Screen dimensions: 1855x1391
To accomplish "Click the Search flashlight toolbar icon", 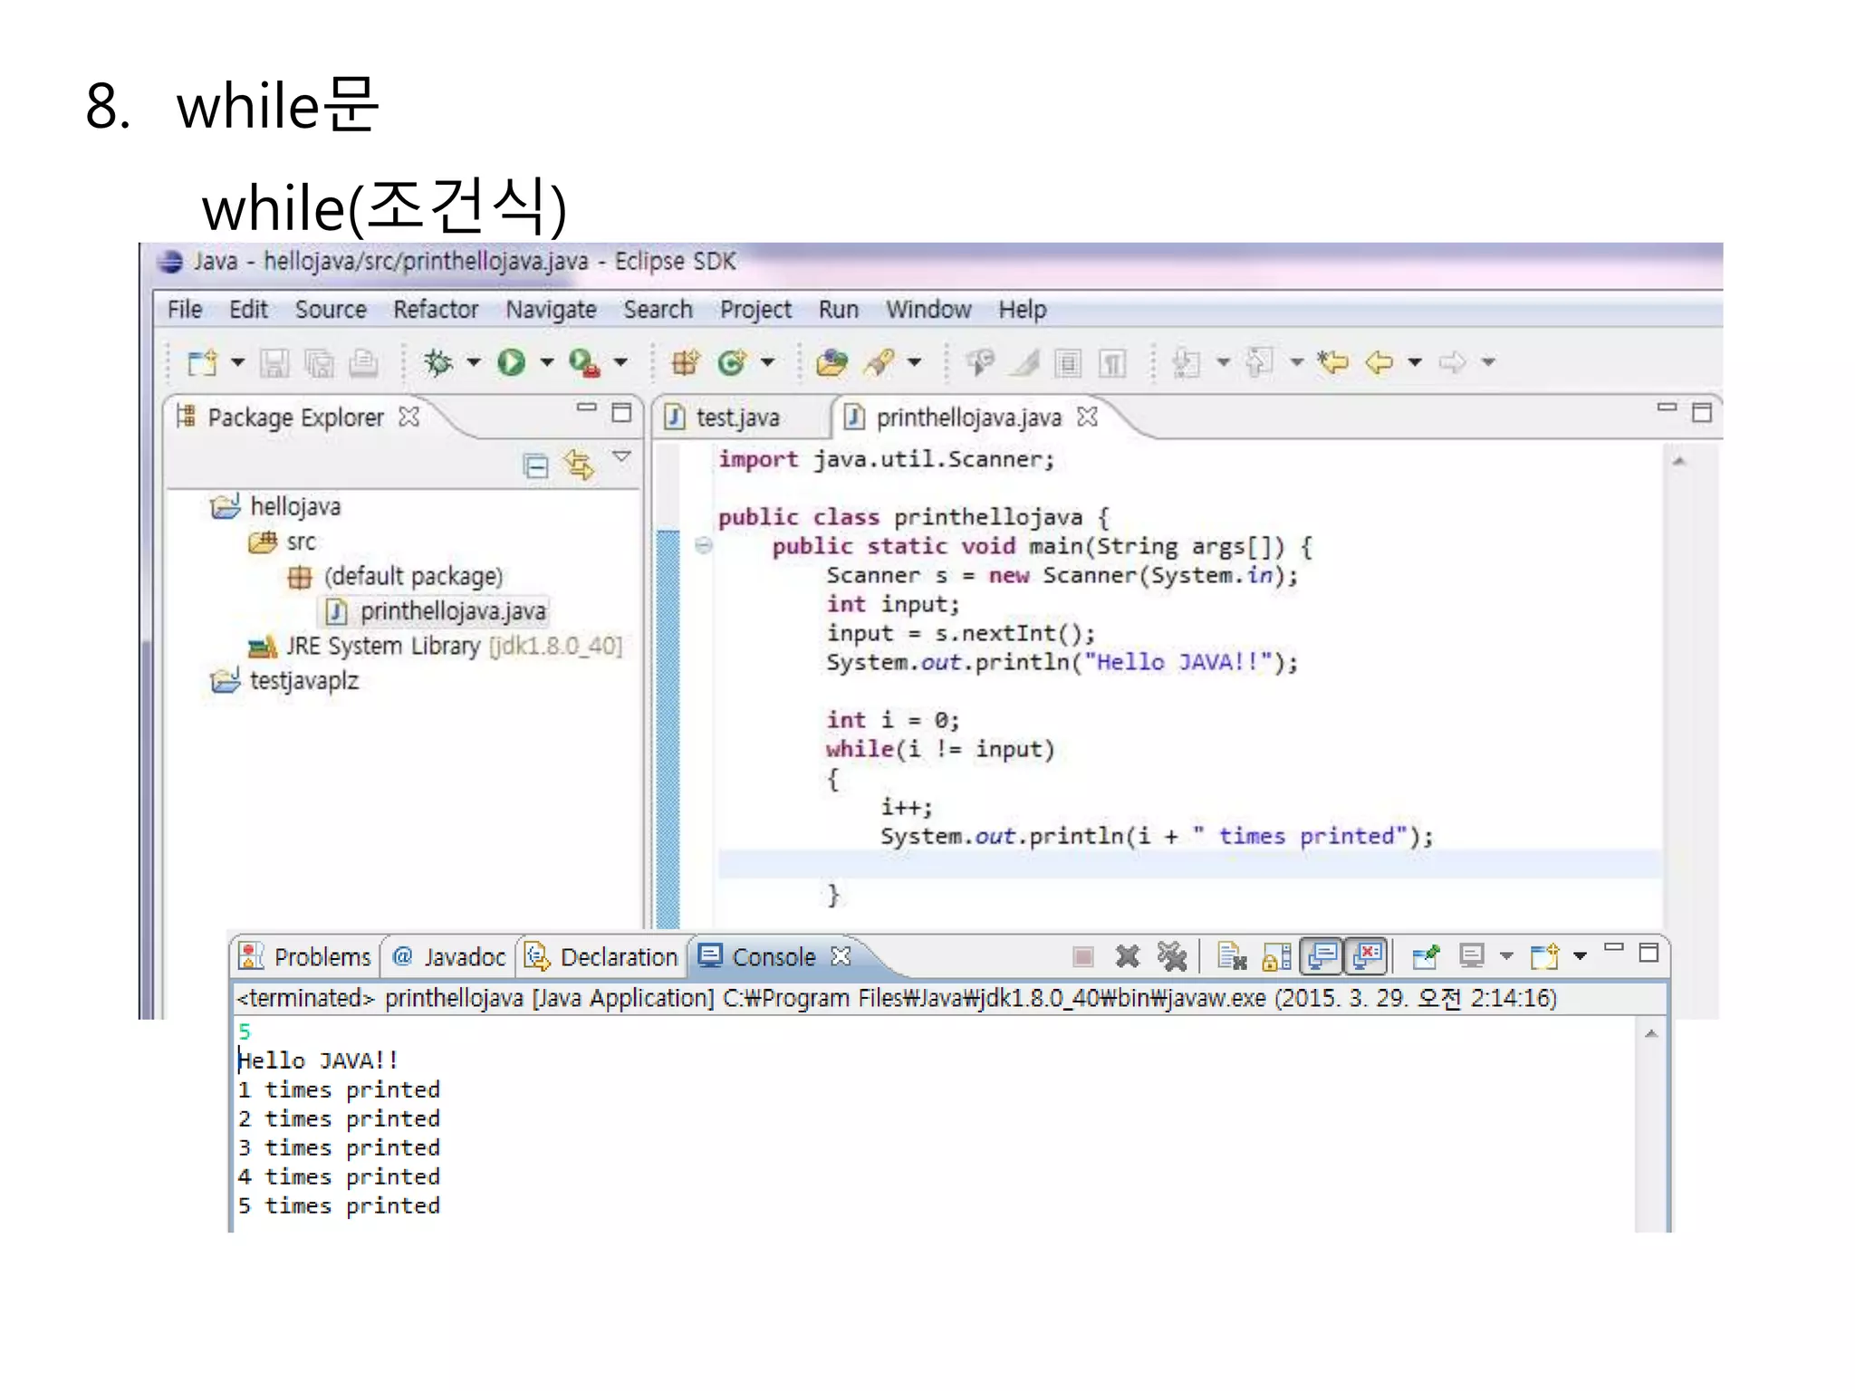I will [x=880, y=363].
